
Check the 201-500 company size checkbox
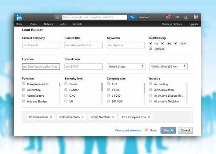tap(108, 101)
